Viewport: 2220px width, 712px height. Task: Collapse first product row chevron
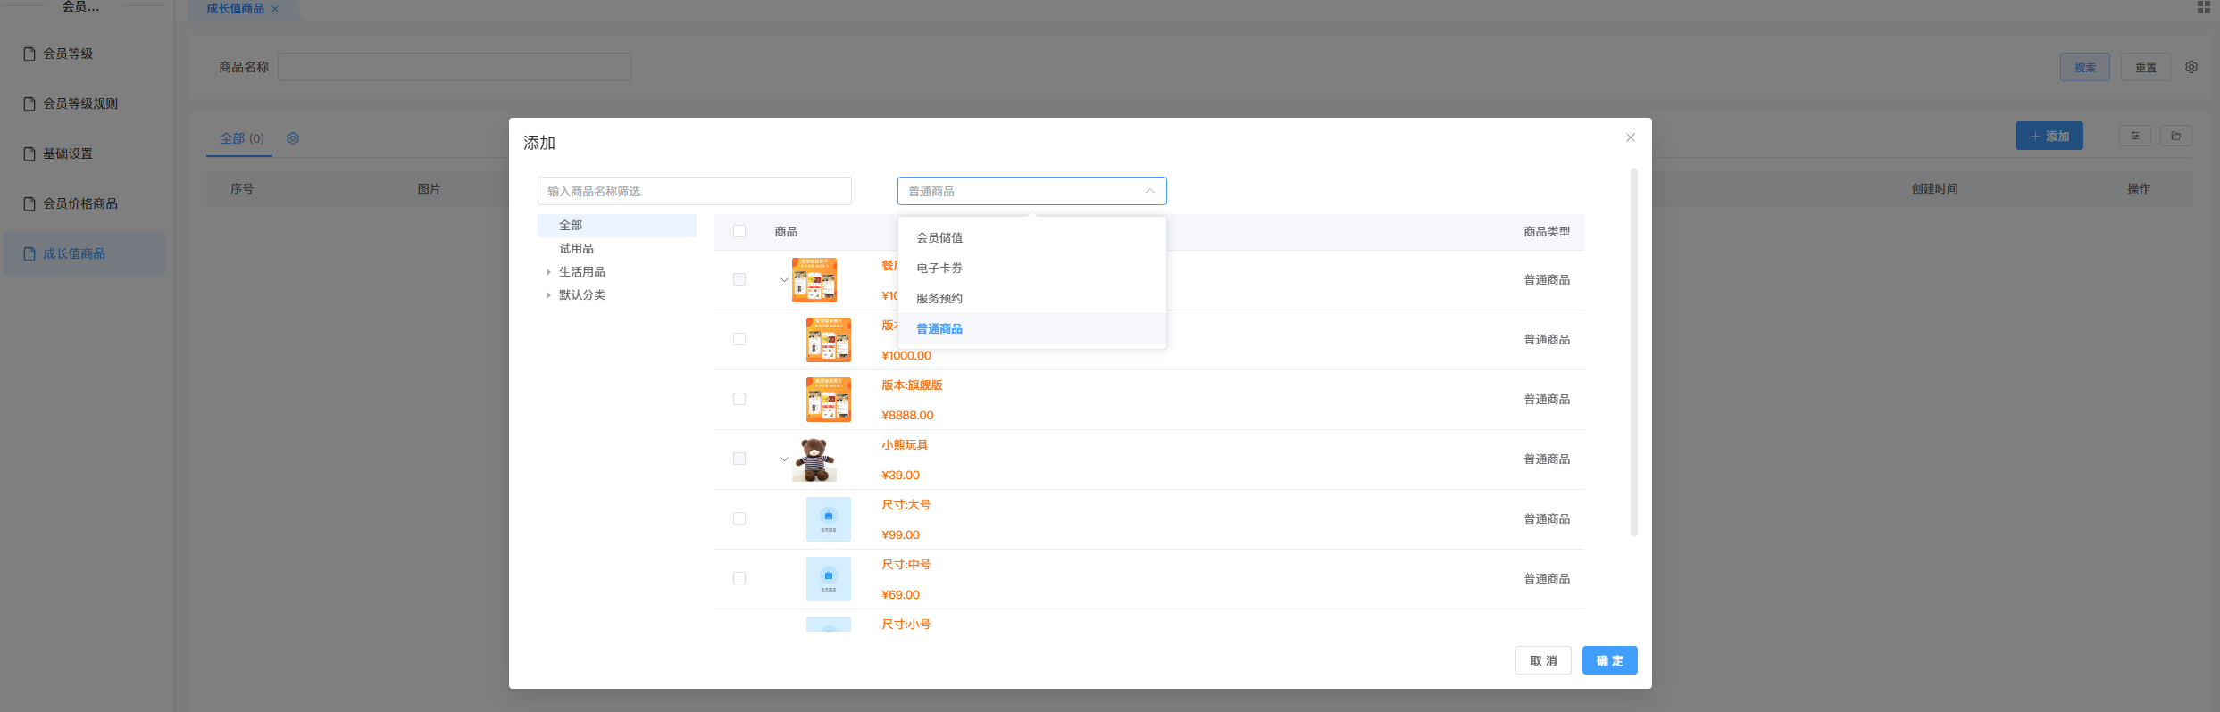coord(784,280)
